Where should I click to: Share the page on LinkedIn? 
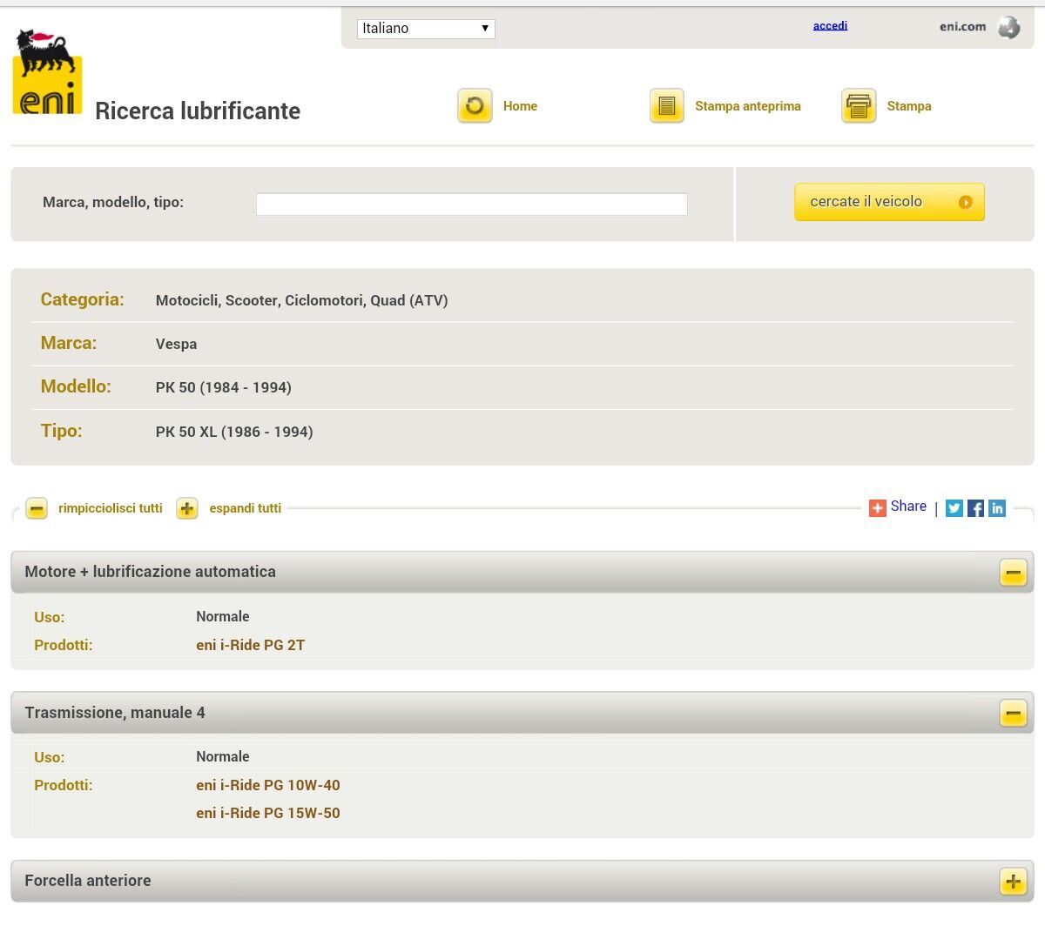click(x=997, y=508)
